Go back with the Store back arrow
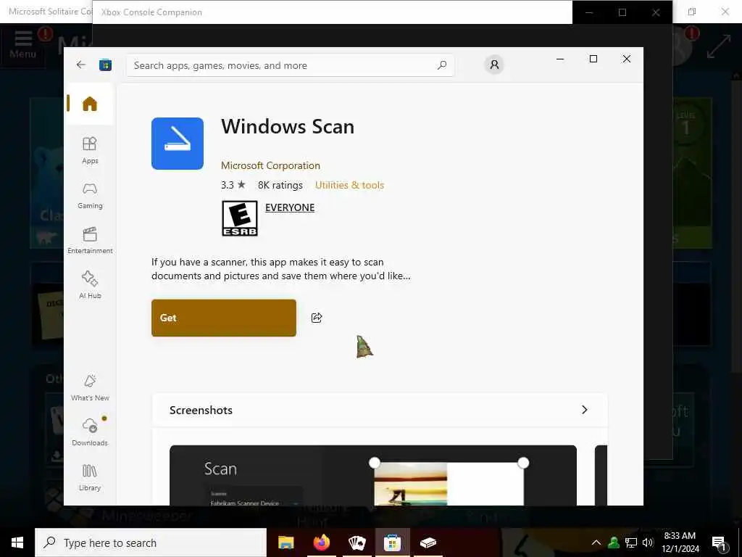The height and width of the screenshot is (557, 742). pos(81,65)
